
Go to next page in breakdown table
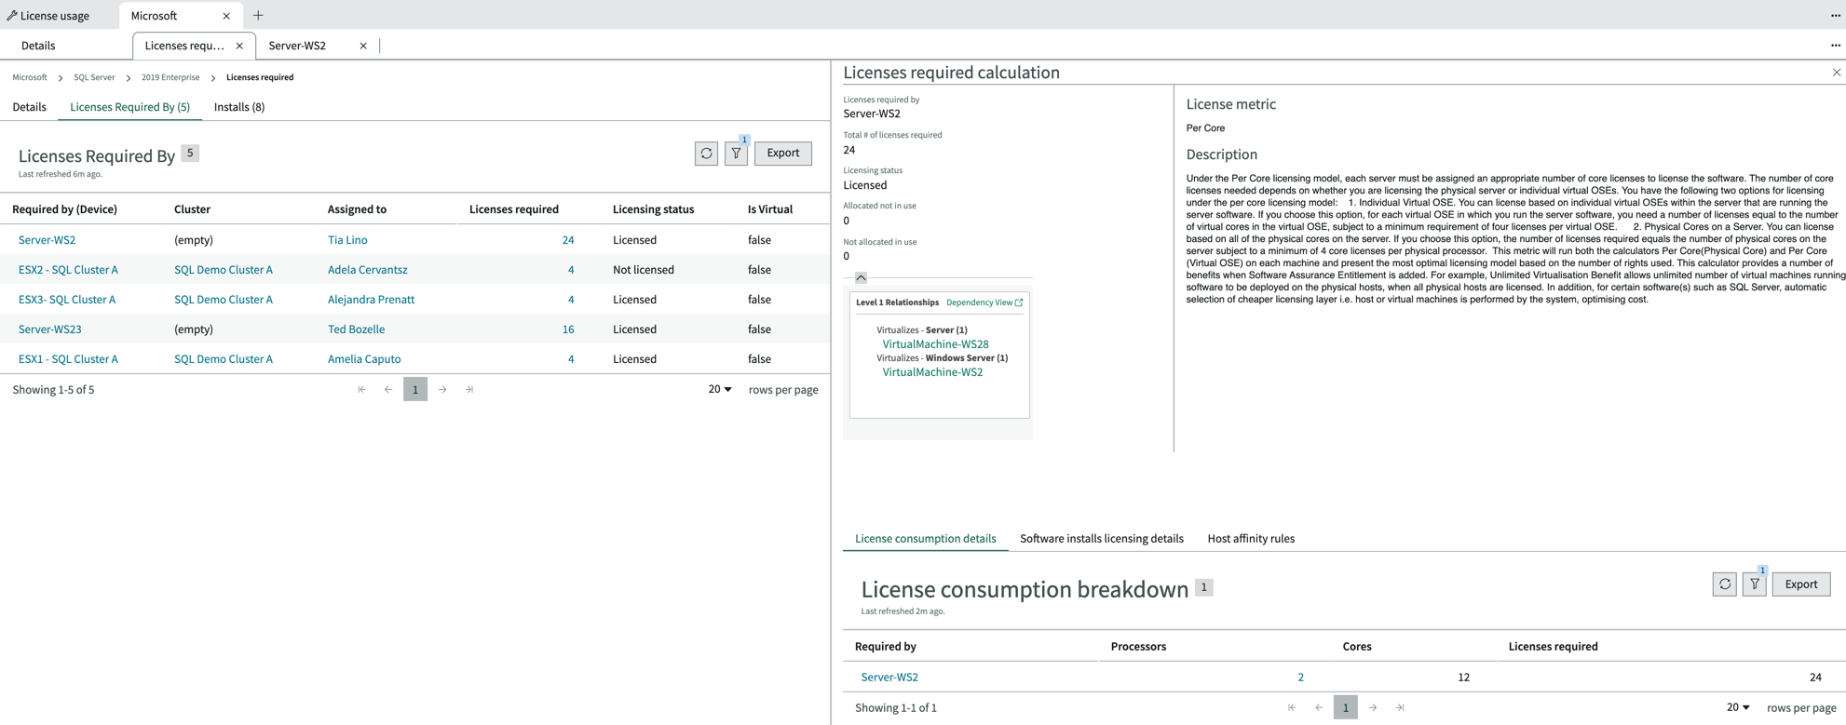click(1373, 708)
